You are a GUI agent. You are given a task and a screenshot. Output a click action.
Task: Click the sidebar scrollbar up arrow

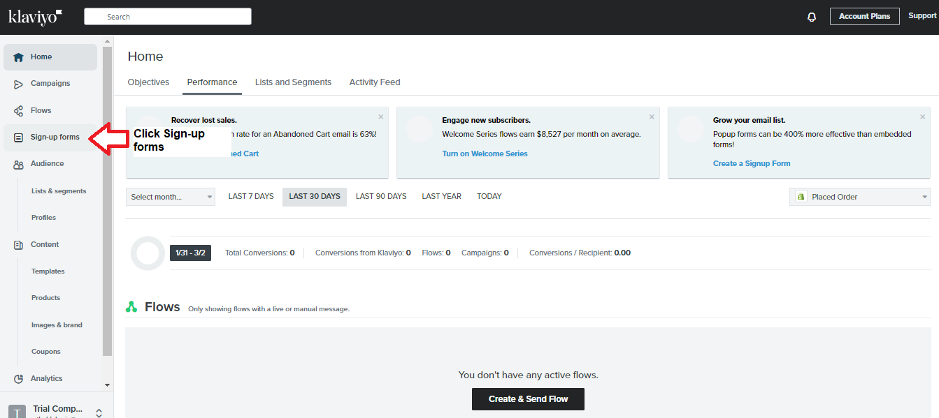tap(107, 40)
